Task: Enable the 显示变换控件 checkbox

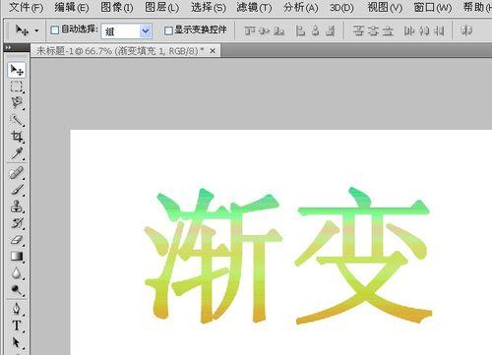Action: [x=168, y=30]
